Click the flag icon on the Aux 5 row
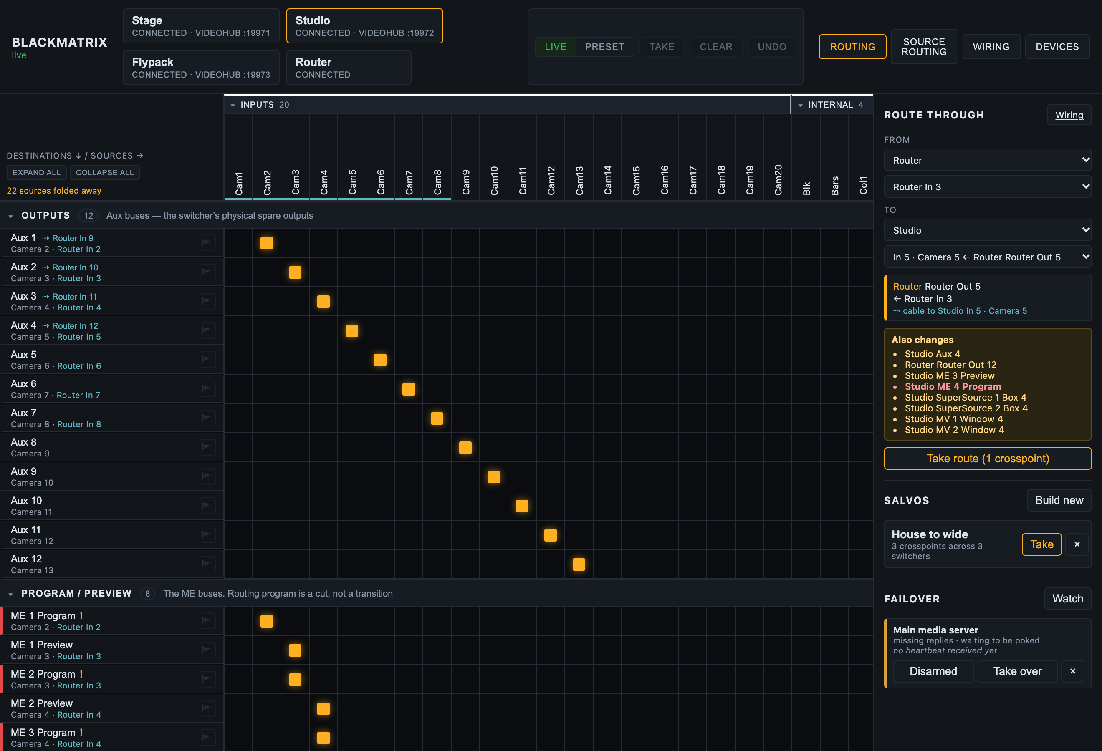1102x751 pixels. tap(207, 360)
